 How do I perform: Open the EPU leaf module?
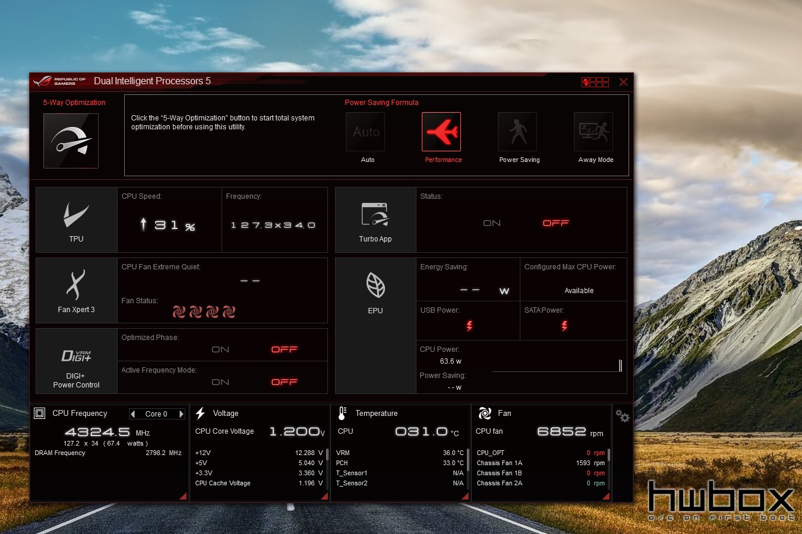pos(375,326)
